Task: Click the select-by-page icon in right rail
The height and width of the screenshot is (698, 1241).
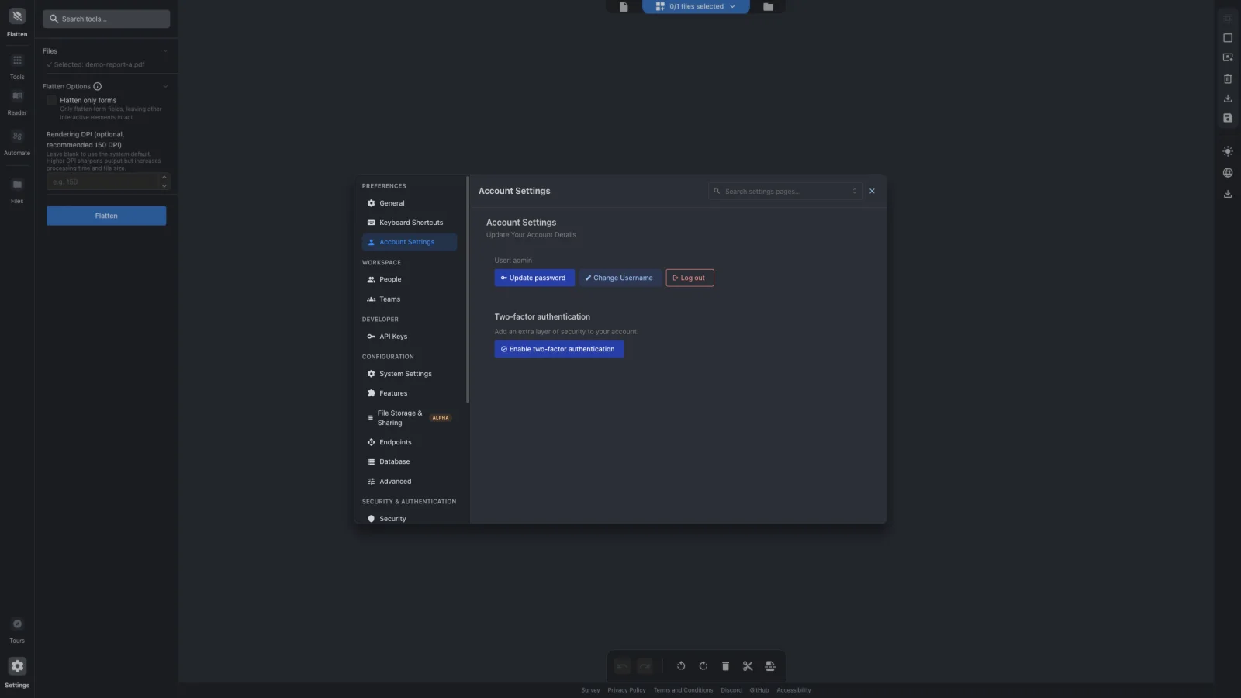Action: point(1228,57)
